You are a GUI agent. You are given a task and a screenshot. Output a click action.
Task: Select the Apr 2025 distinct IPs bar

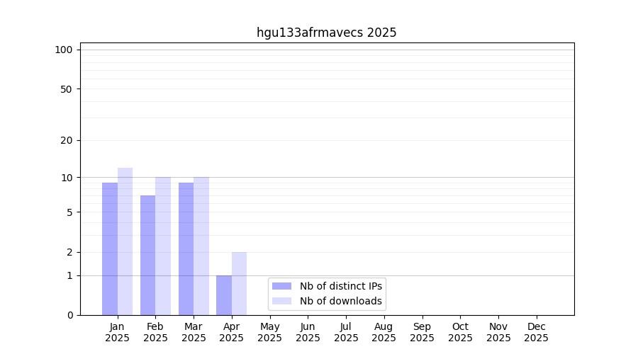pyautogui.click(x=224, y=295)
